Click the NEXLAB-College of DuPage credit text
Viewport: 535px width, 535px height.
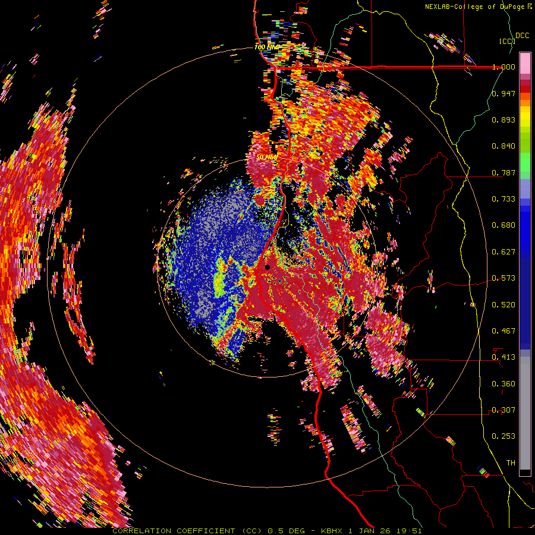479,7
